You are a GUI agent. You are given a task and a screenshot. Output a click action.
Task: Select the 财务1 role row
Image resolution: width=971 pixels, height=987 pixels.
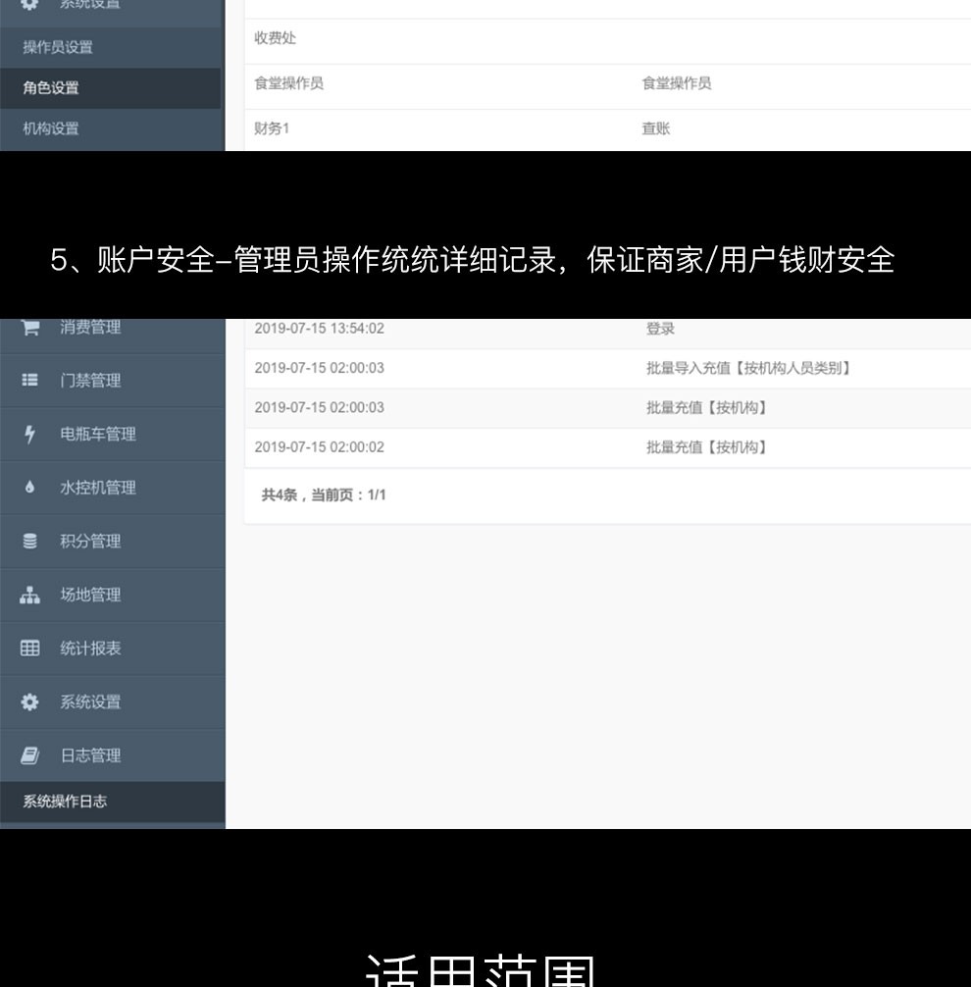coord(272,129)
